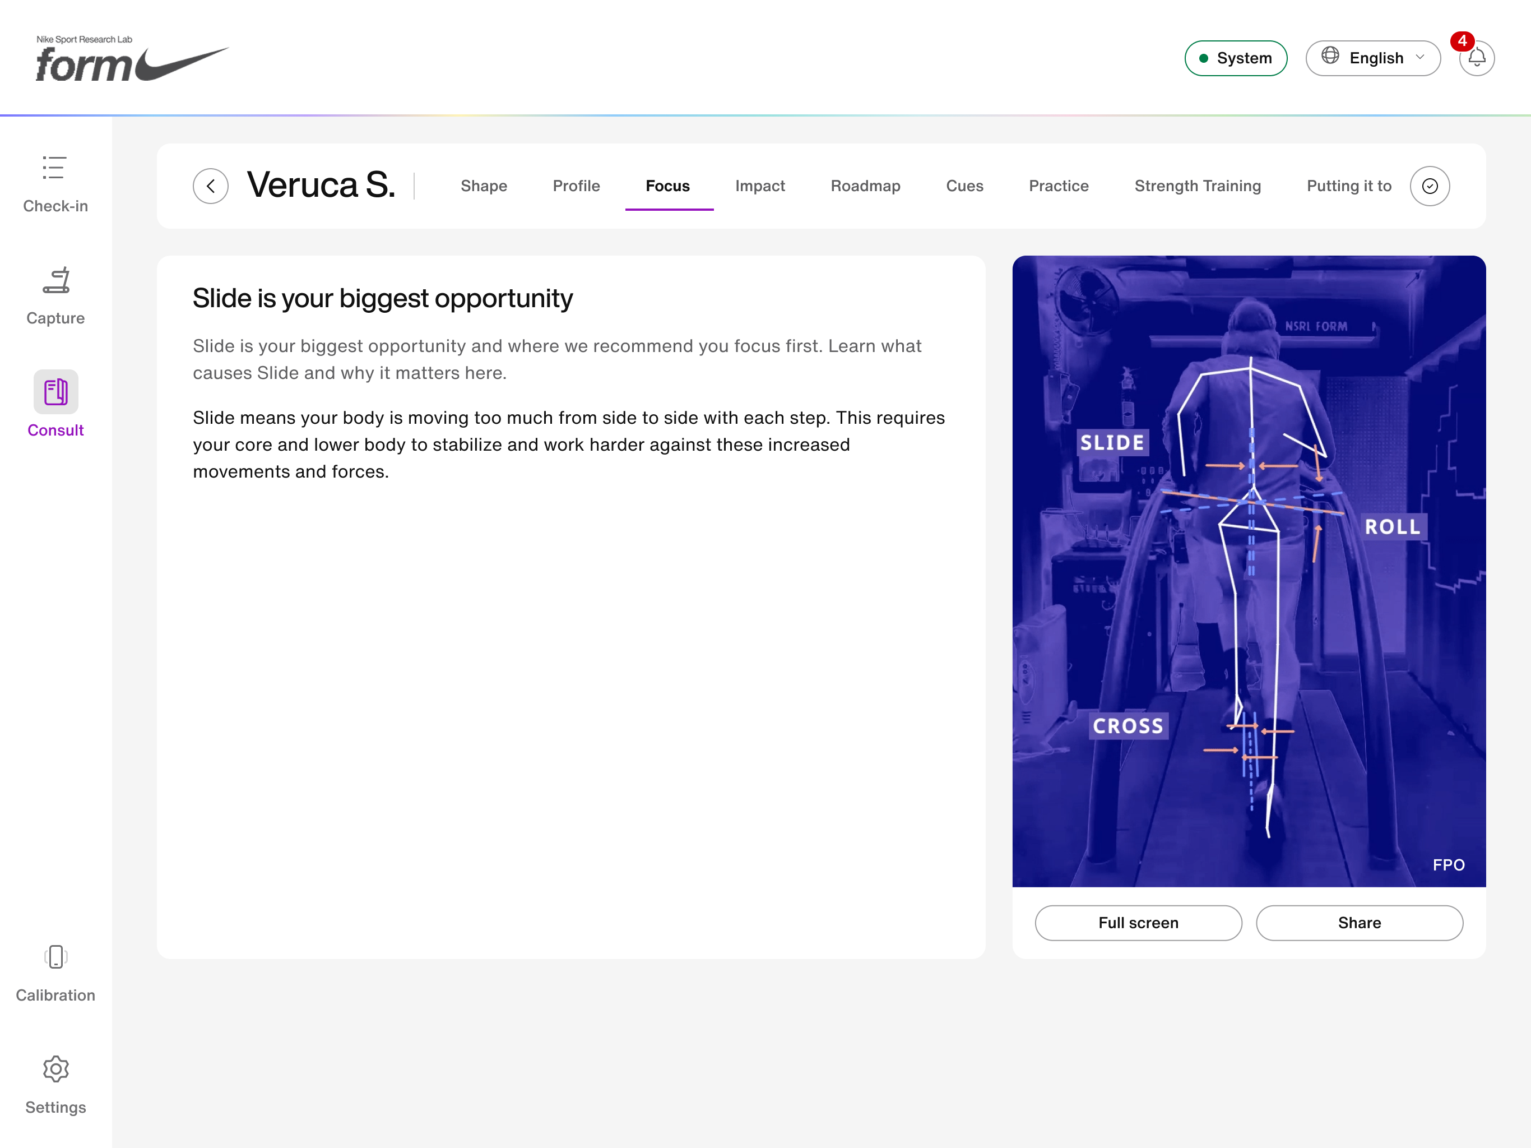
Task: Open the Cues tab
Action: [x=964, y=186]
